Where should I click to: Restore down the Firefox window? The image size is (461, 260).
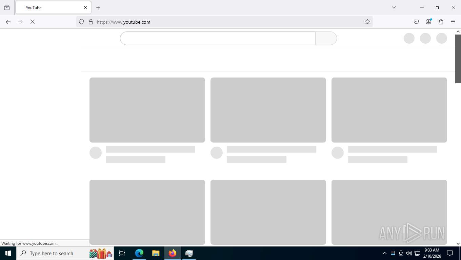tap(438, 7)
